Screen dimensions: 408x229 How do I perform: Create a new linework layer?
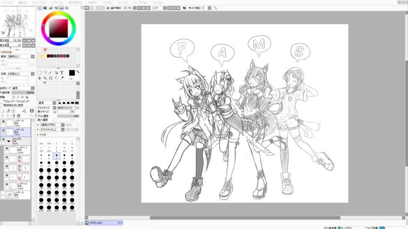click(8, 111)
